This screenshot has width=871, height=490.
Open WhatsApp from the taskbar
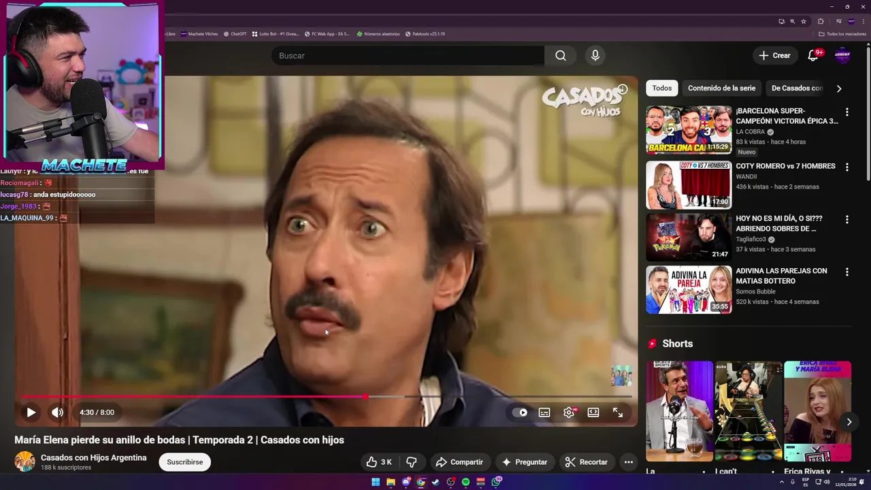click(496, 482)
